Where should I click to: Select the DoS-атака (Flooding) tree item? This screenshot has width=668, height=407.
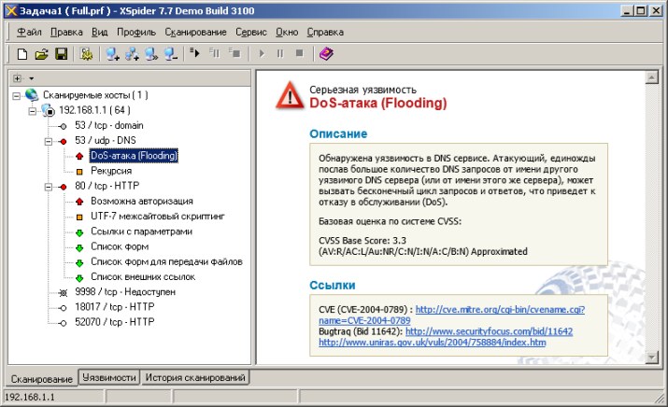coord(134,155)
